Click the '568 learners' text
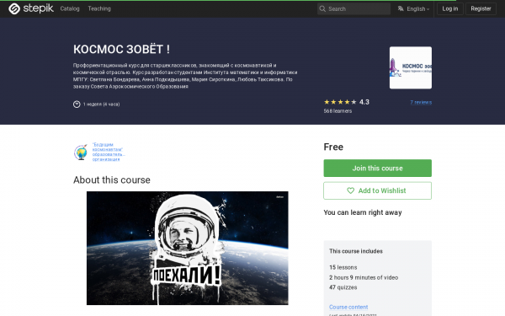The width and height of the screenshot is (505, 316). 338,111
